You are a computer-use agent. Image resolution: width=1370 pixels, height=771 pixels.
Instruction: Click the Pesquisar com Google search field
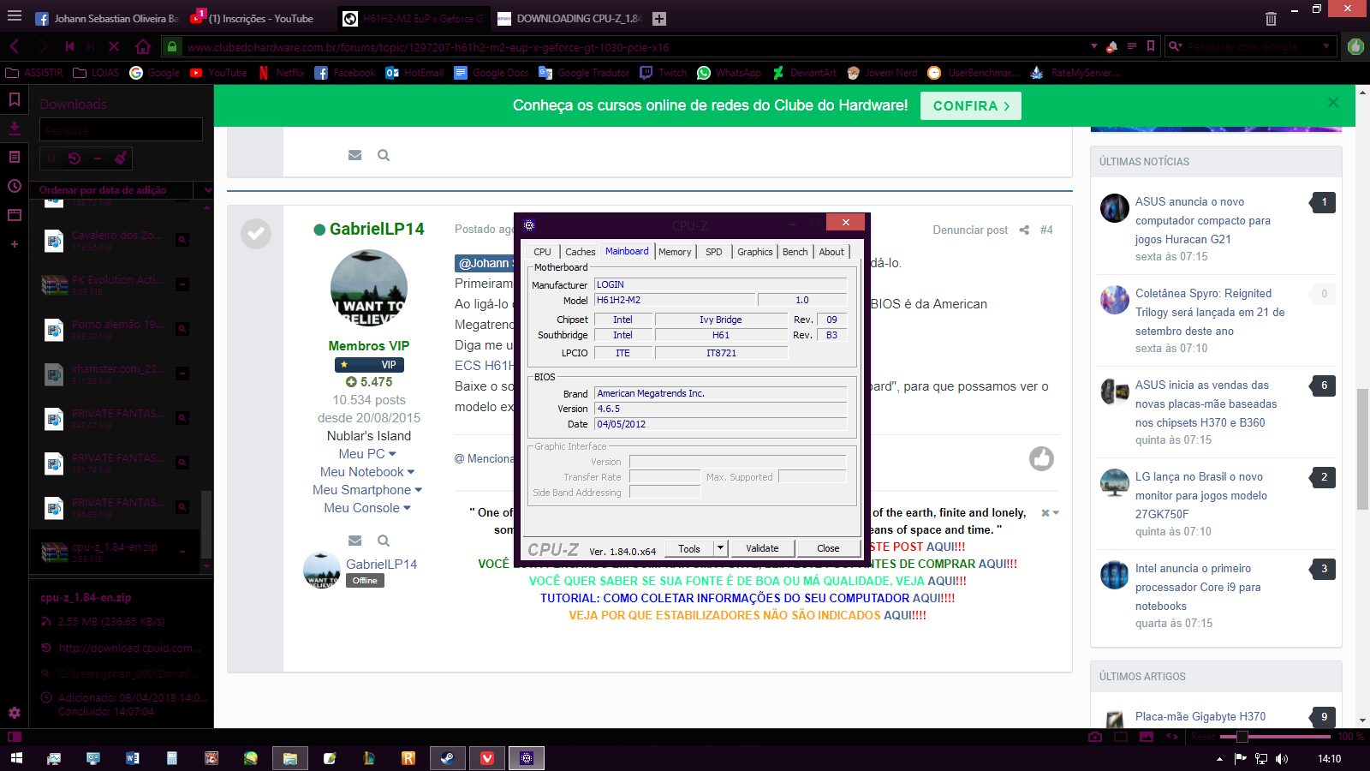pos(1251,46)
